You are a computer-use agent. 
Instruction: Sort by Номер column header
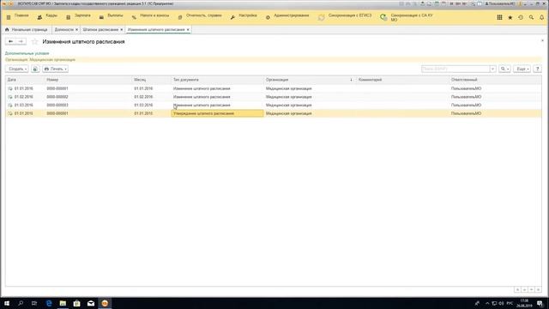pos(52,80)
